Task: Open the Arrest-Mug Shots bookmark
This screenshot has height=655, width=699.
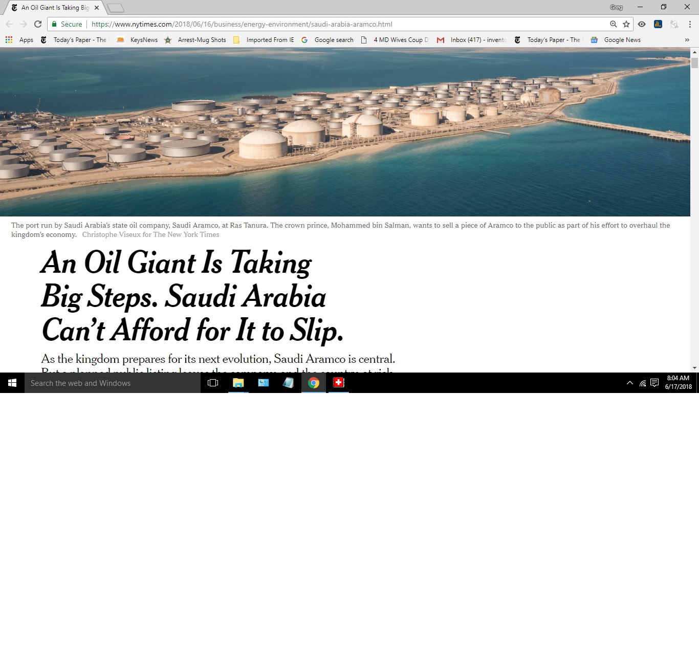Action: tap(195, 40)
